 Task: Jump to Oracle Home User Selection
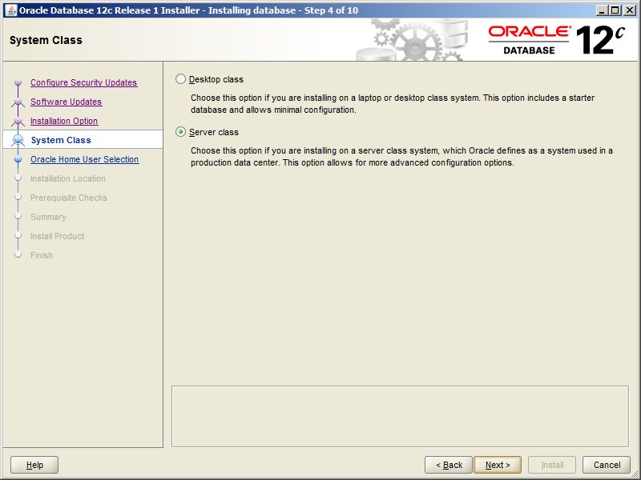85,159
